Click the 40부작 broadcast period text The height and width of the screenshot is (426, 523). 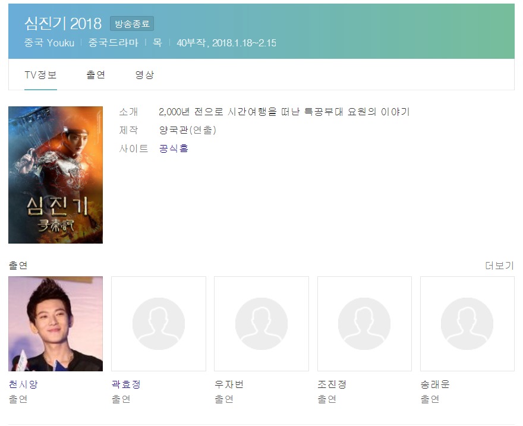(226, 43)
